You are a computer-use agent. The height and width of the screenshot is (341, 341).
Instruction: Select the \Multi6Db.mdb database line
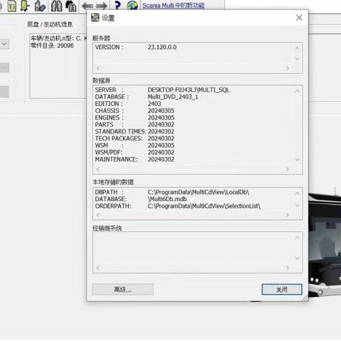coord(141,199)
